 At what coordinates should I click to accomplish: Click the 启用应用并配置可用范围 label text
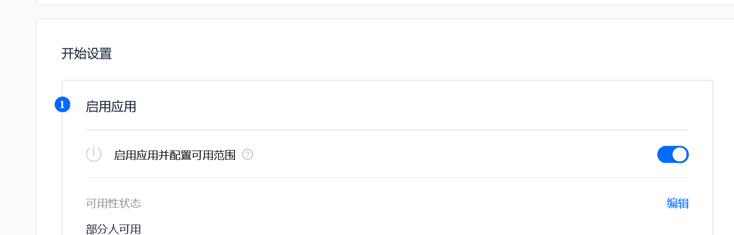(x=174, y=155)
